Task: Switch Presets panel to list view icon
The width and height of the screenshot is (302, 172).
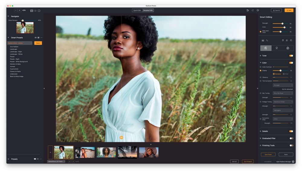Action: (x=38, y=159)
